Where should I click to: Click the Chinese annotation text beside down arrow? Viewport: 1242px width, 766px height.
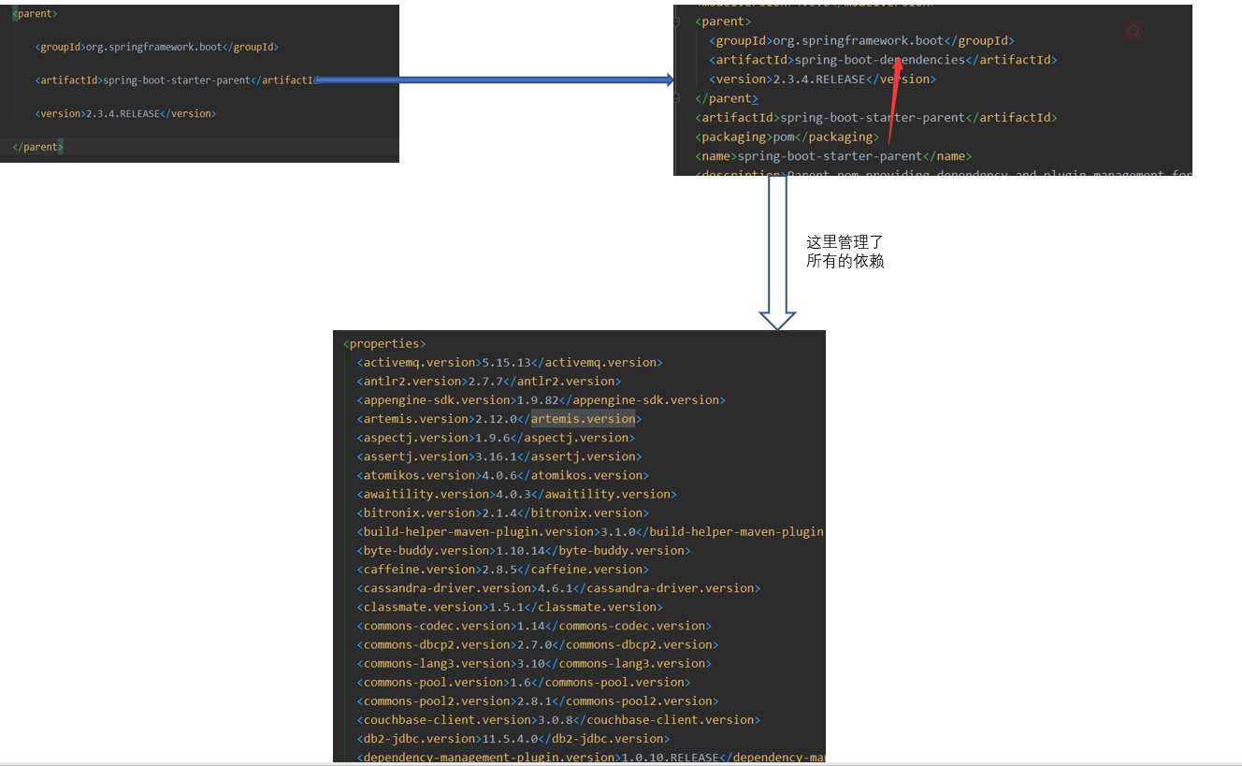(845, 253)
